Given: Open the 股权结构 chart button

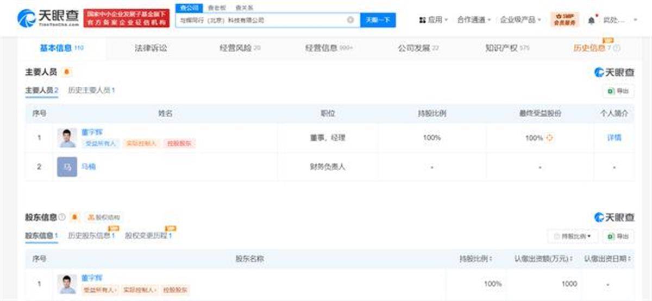Looking at the screenshot, I should pyautogui.click(x=104, y=217).
